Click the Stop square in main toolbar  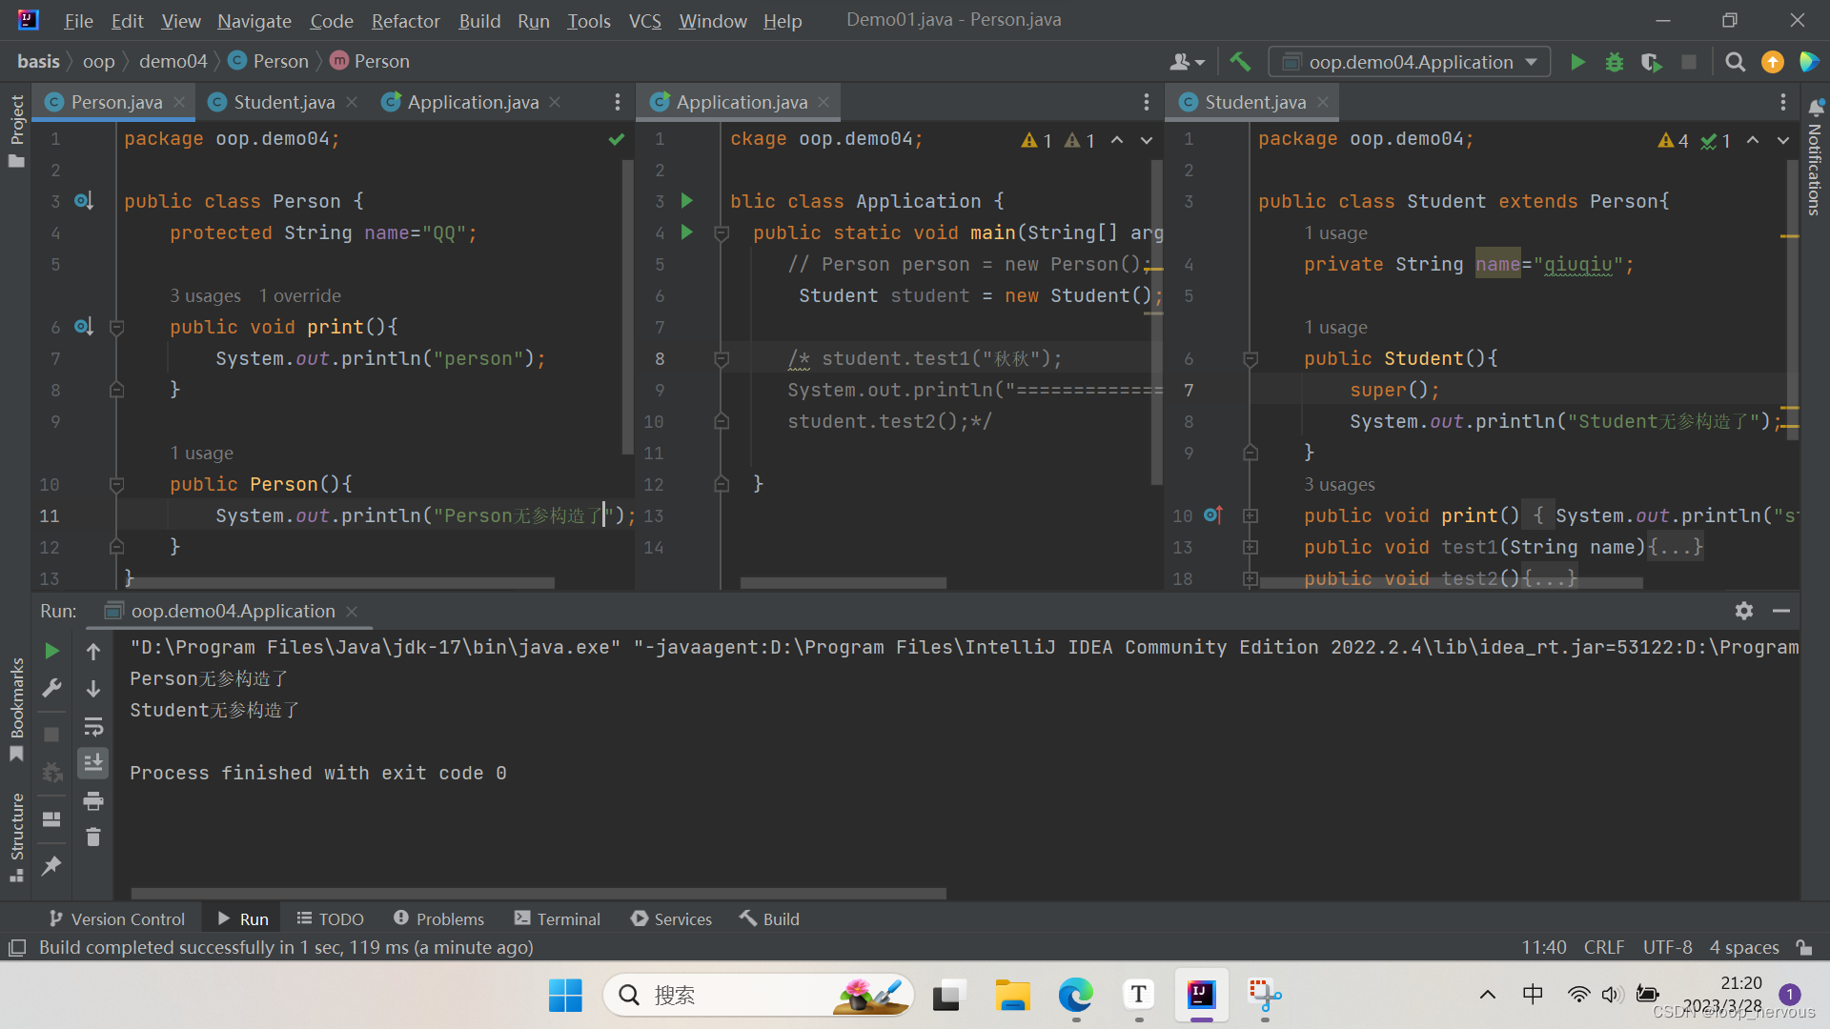click(x=1689, y=62)
